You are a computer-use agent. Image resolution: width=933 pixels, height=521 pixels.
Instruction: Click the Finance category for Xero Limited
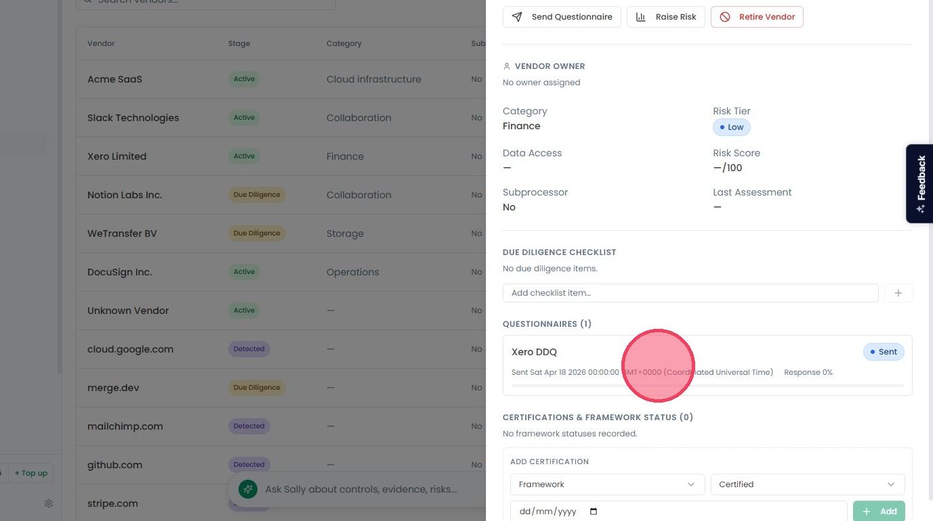345,156
